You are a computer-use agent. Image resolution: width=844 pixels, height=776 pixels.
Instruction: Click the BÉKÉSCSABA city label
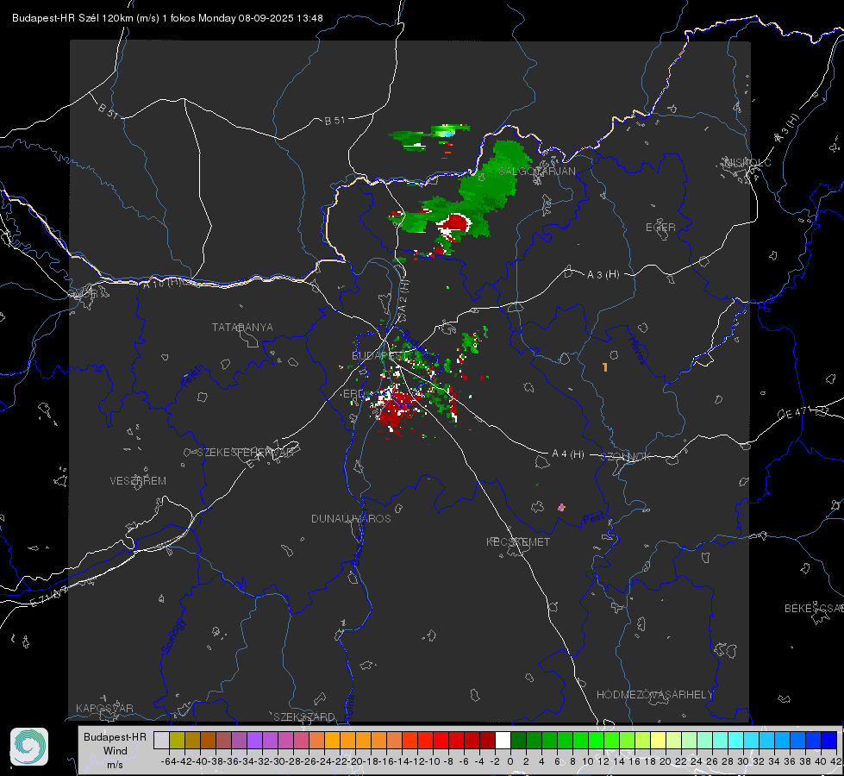(814, 609)
